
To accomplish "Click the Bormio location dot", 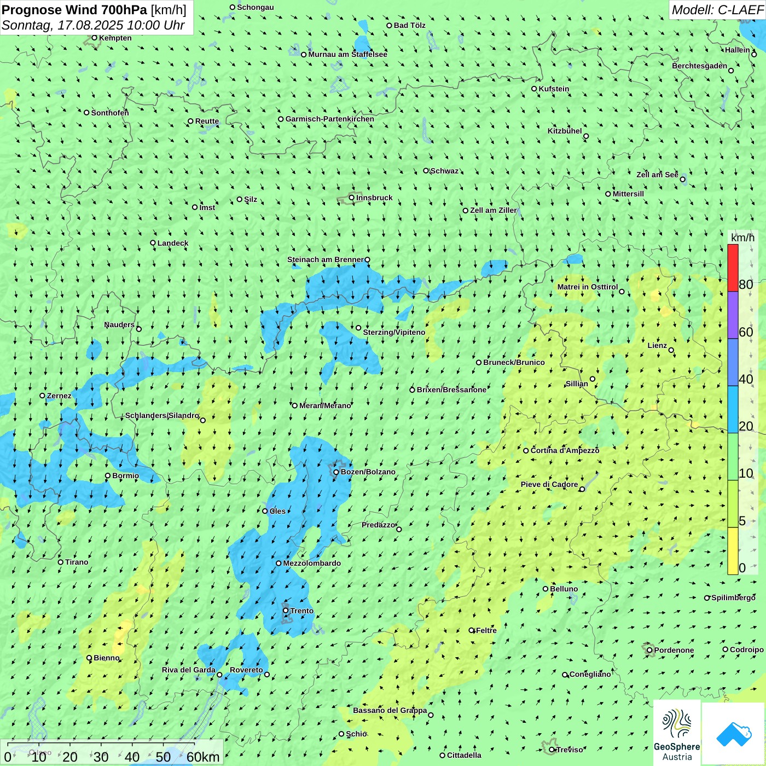I will click(108, 475).
